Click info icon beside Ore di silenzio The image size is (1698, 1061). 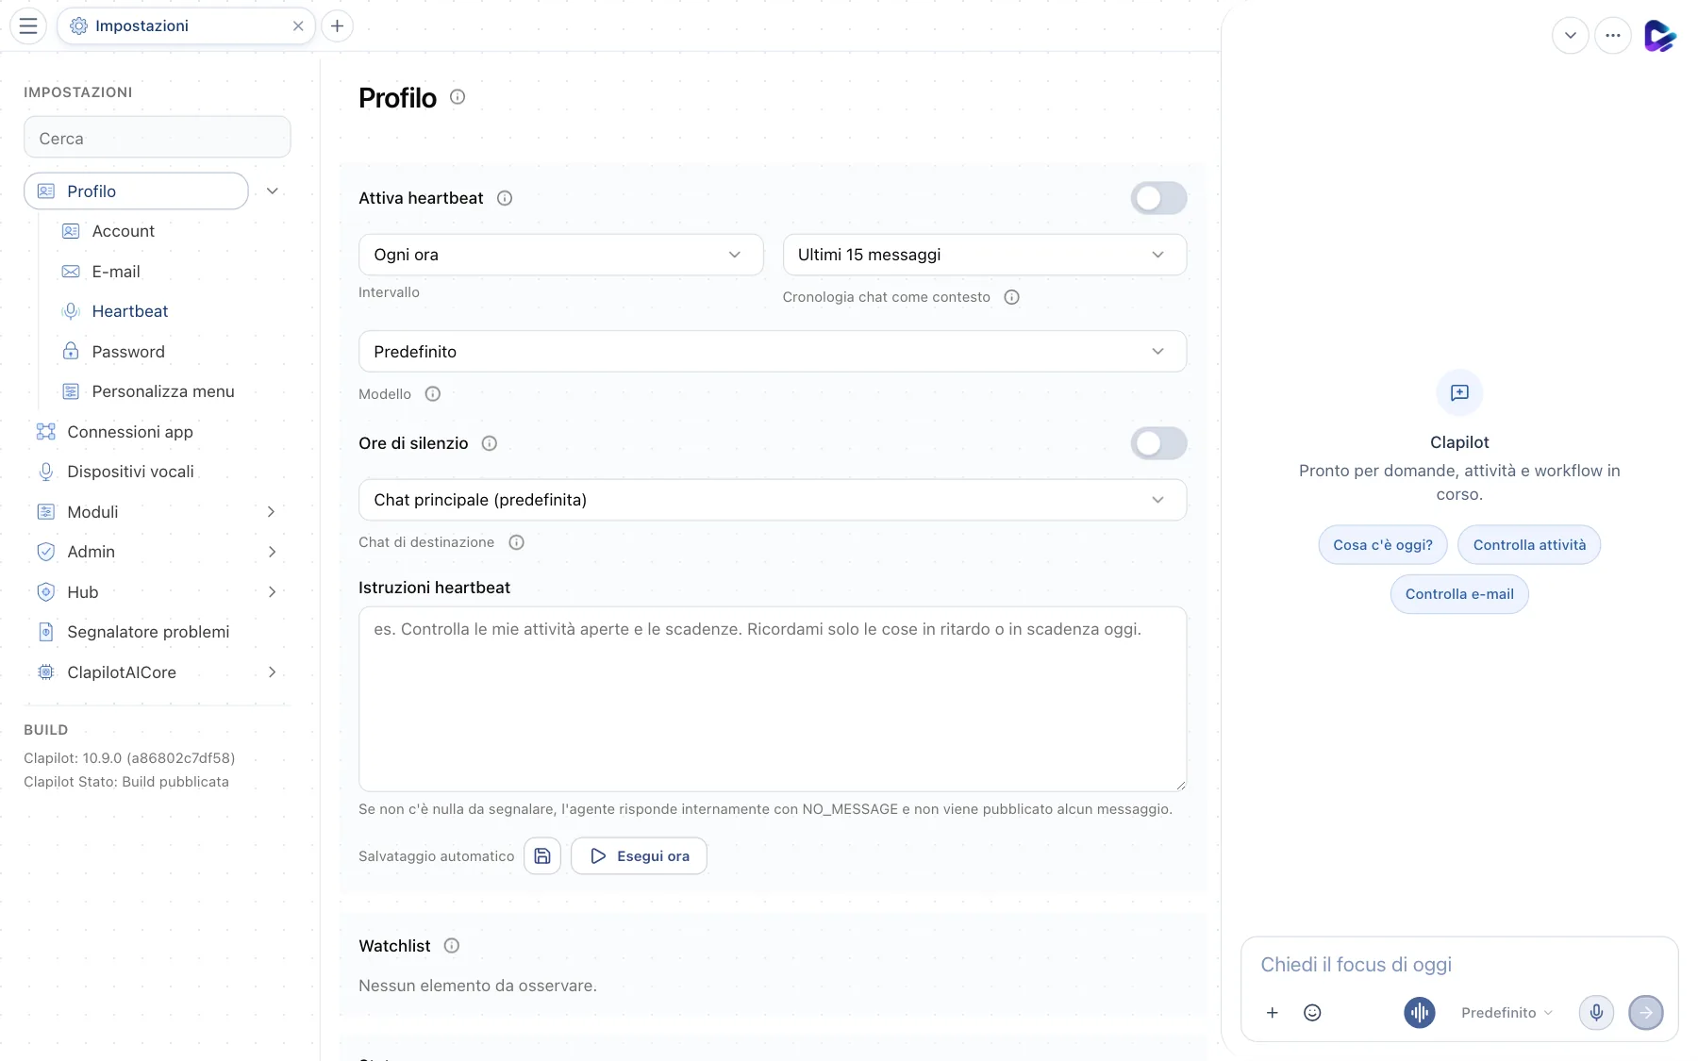click(490, 443)
